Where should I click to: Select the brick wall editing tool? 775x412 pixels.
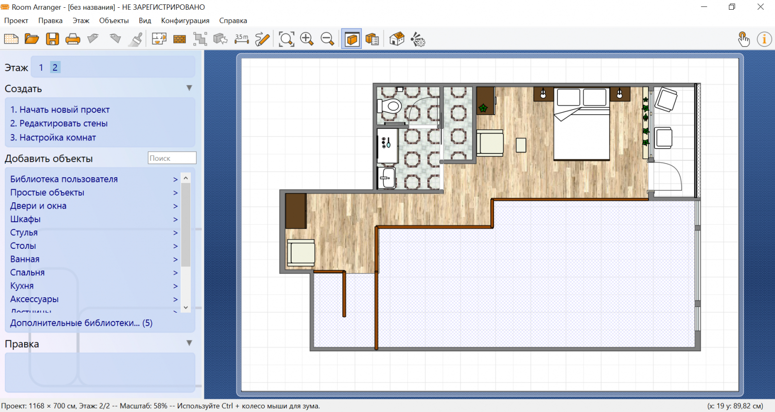tap(180, 39)
